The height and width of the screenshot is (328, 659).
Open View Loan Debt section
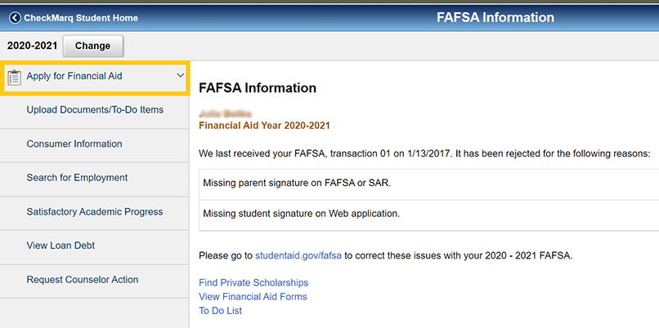66,246
